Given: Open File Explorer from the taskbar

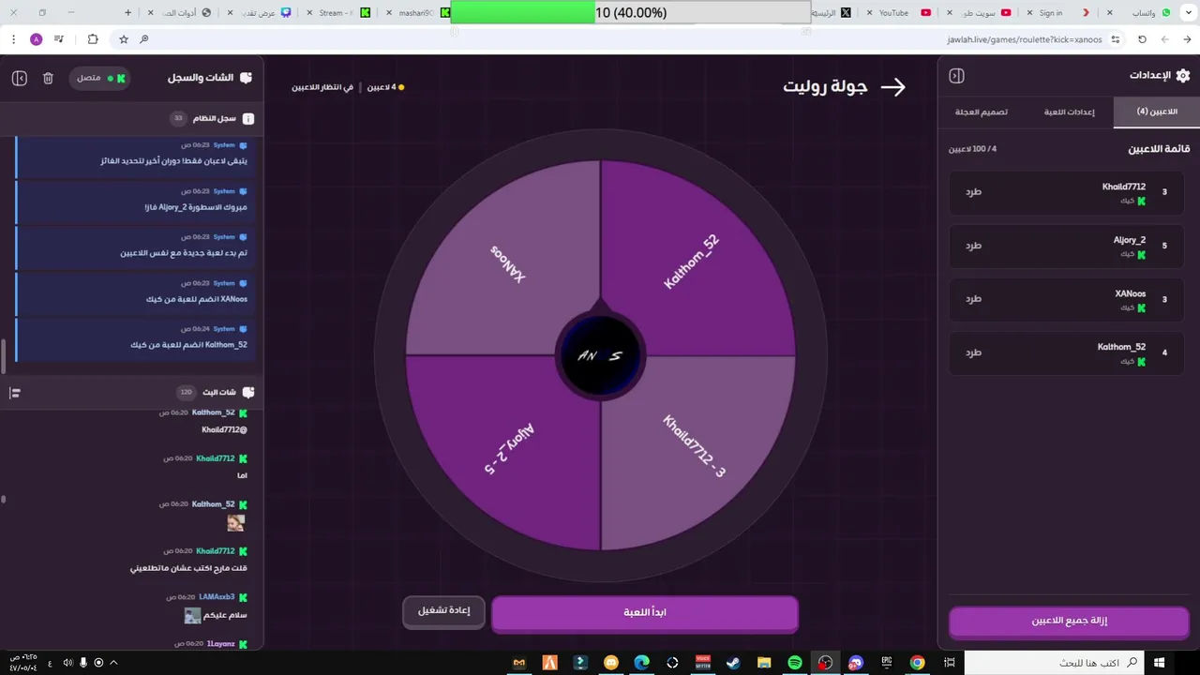Looking at the screenshot, I should [x=763, y=663].
